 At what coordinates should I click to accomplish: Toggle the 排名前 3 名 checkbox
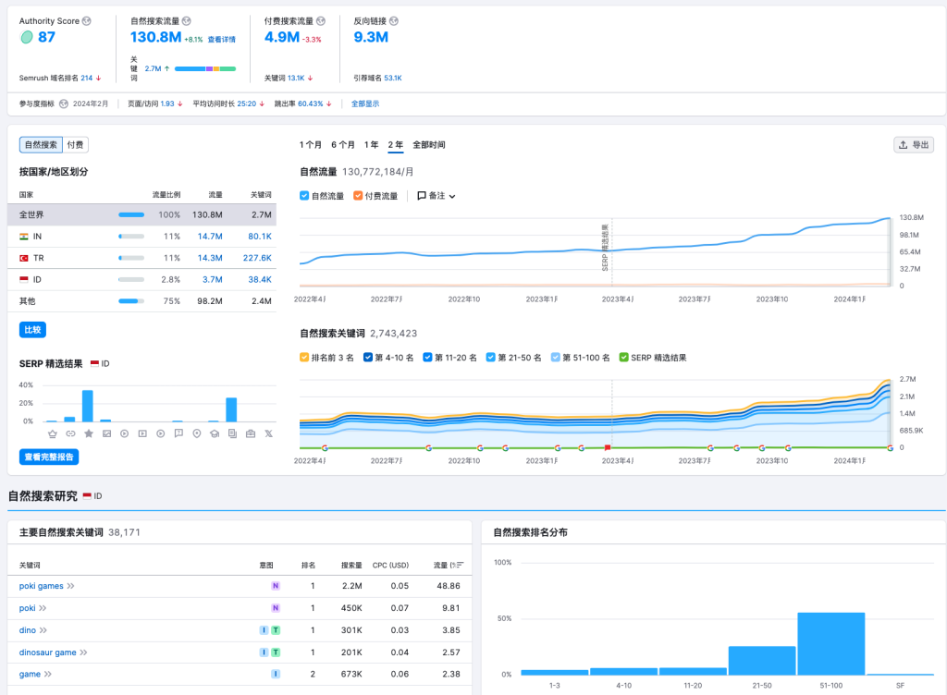click(x=304, y=357)
